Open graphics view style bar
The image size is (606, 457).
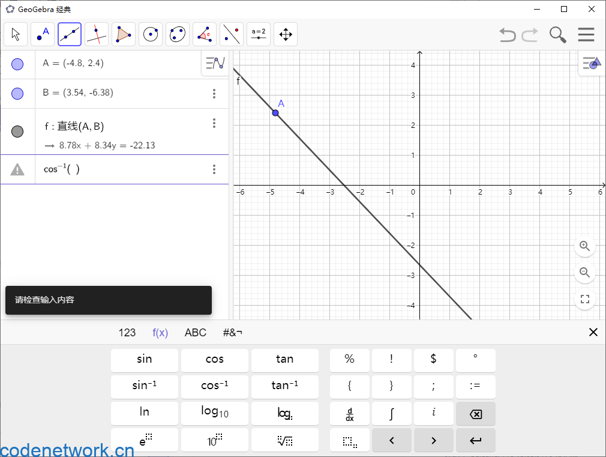pyautogui.click(x=592, y=62)
